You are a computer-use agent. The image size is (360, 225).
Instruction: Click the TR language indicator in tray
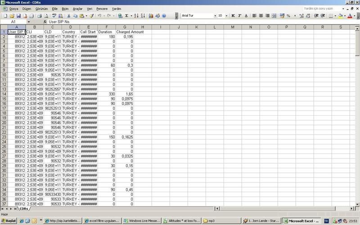[326, 221]
